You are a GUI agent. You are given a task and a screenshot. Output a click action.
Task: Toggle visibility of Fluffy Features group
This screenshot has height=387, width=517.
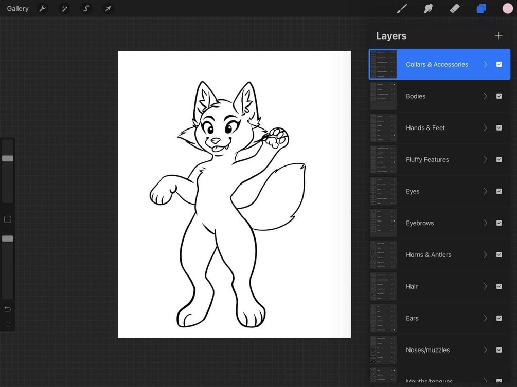point(499,159)
